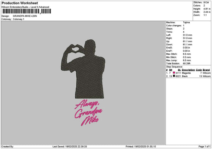The image size is (212, 149).
Task: Click the Stitches count value 9134
Action: click(x=206, y=2)
